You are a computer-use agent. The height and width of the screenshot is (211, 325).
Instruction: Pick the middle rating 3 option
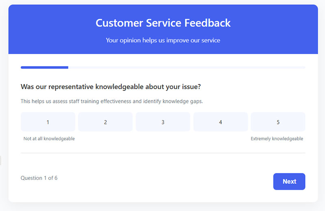163,122
